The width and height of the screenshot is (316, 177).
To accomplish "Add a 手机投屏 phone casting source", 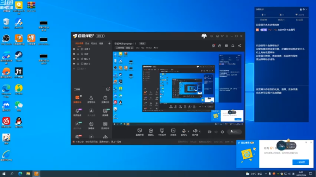I will click(162, 132).
